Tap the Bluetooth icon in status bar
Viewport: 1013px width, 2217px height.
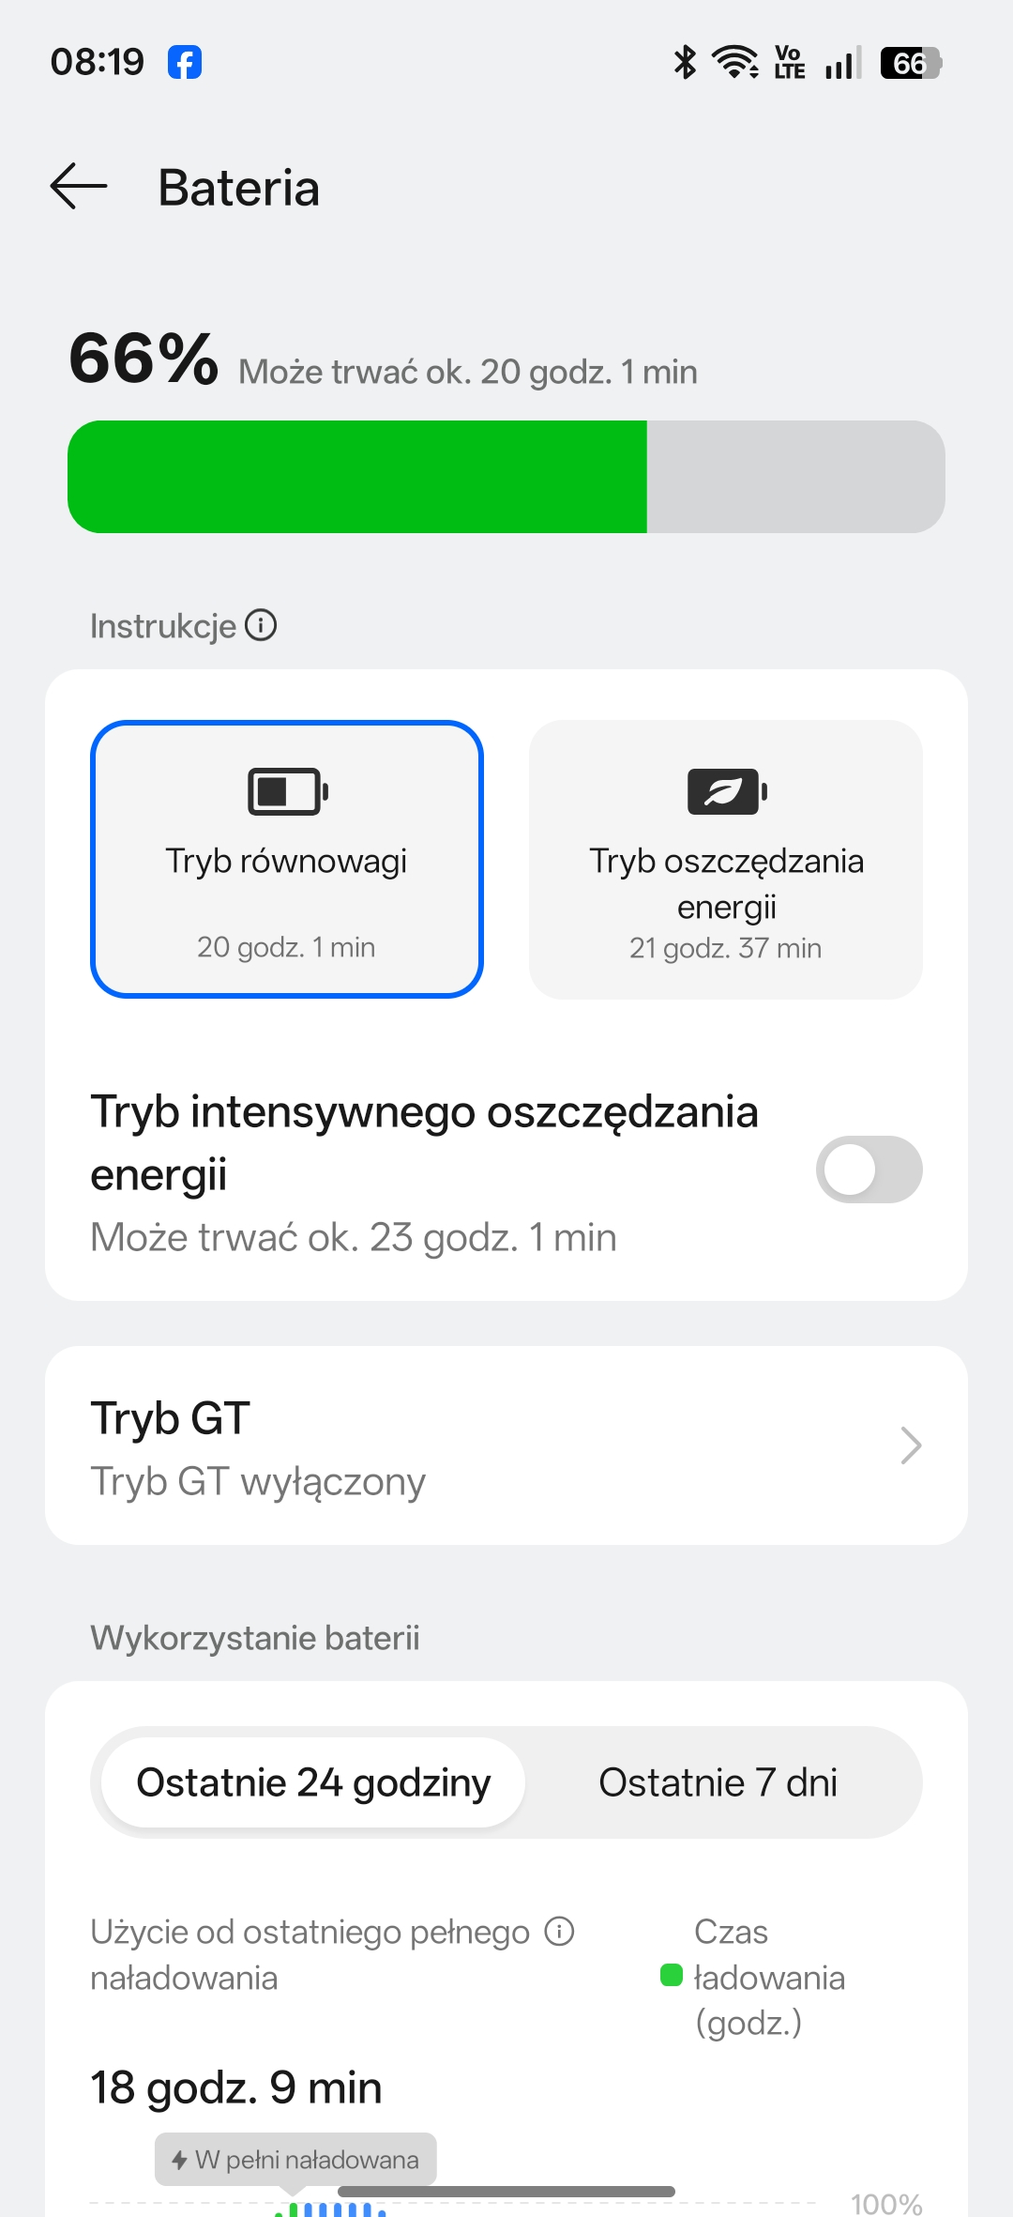[x=686, y=63]
